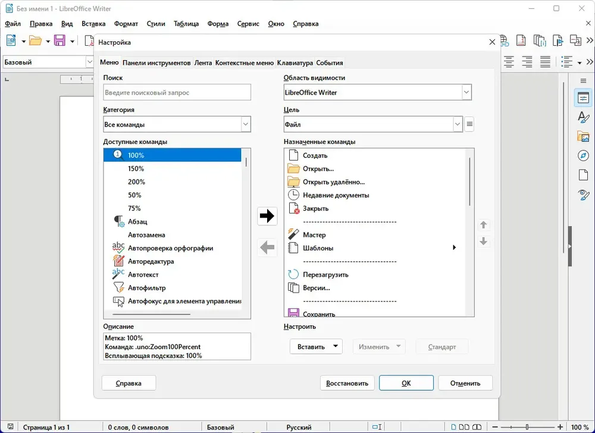Click the New document icon in Writer toolbar

[11, 40]
